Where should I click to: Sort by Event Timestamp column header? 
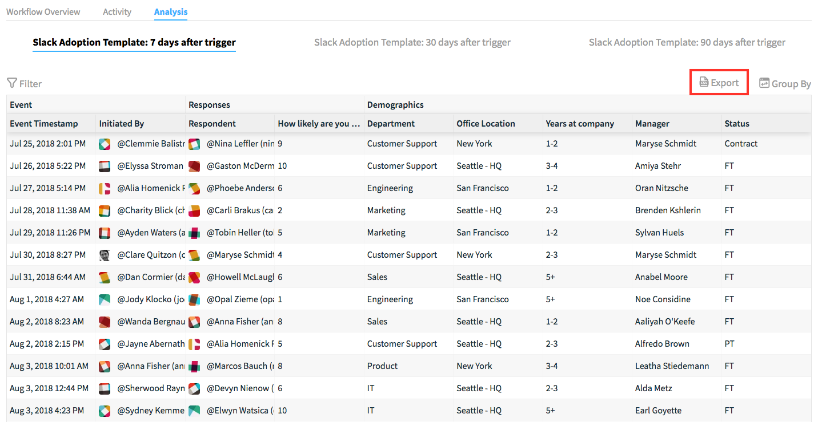[44, 123]
